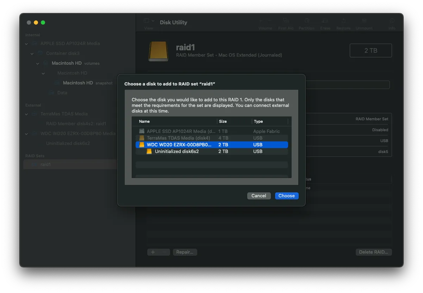Viewport: 423px width, 293px height.
Task: Click the Delete RAID button
Action: (x=373, y=252)
